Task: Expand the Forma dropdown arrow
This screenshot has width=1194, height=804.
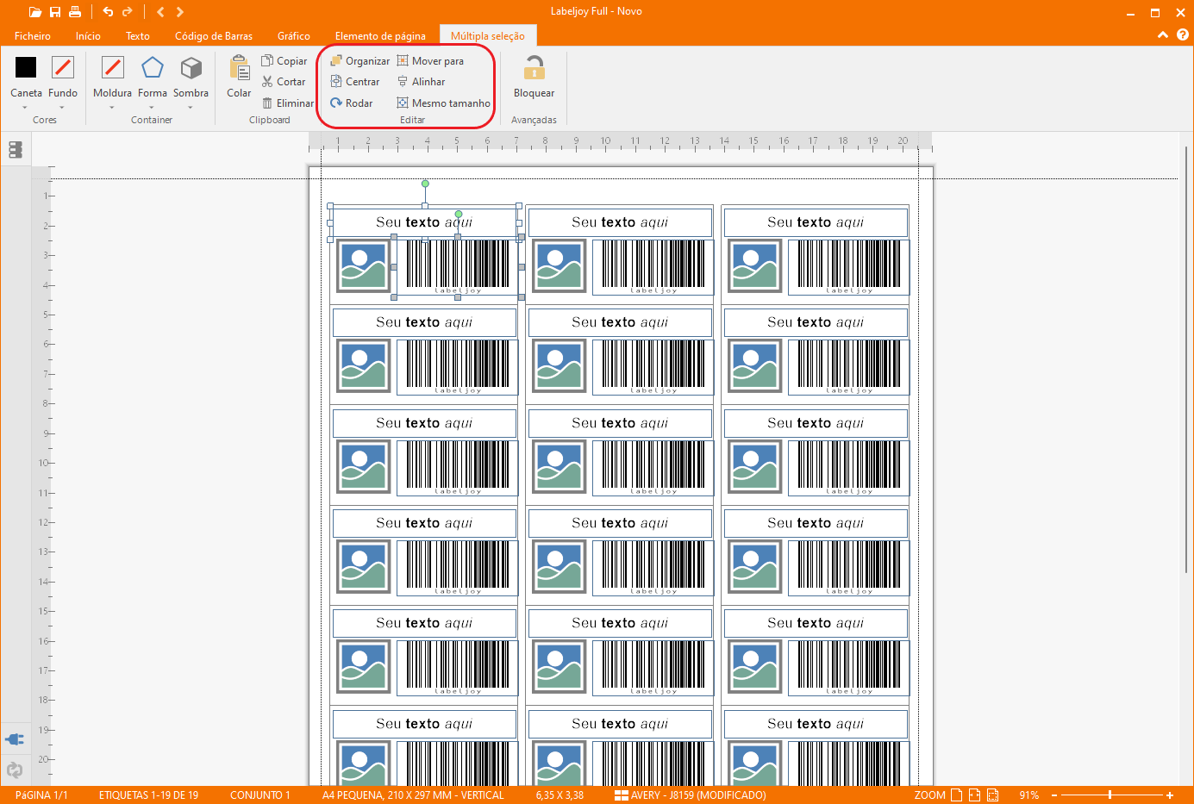Action: [153, 108]
